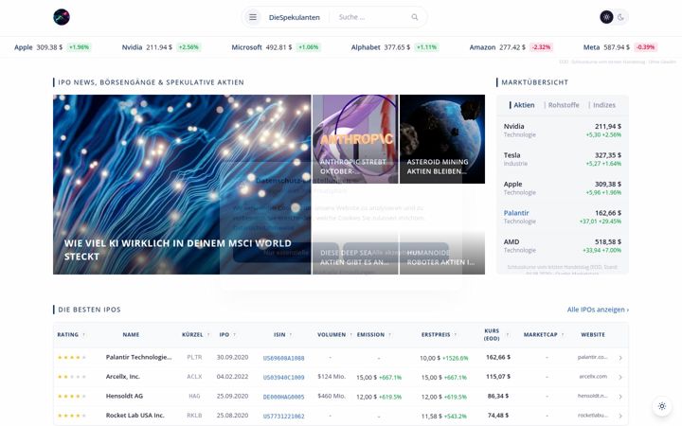The height and width of the screenshot is (426, 682).
Task: Open Nvidia row in Marktübersicht panel
Action: pos(563,130)
